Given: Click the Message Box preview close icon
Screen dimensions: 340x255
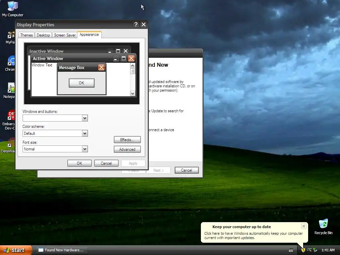Looking at the screenshot, I should pos(101,67).
